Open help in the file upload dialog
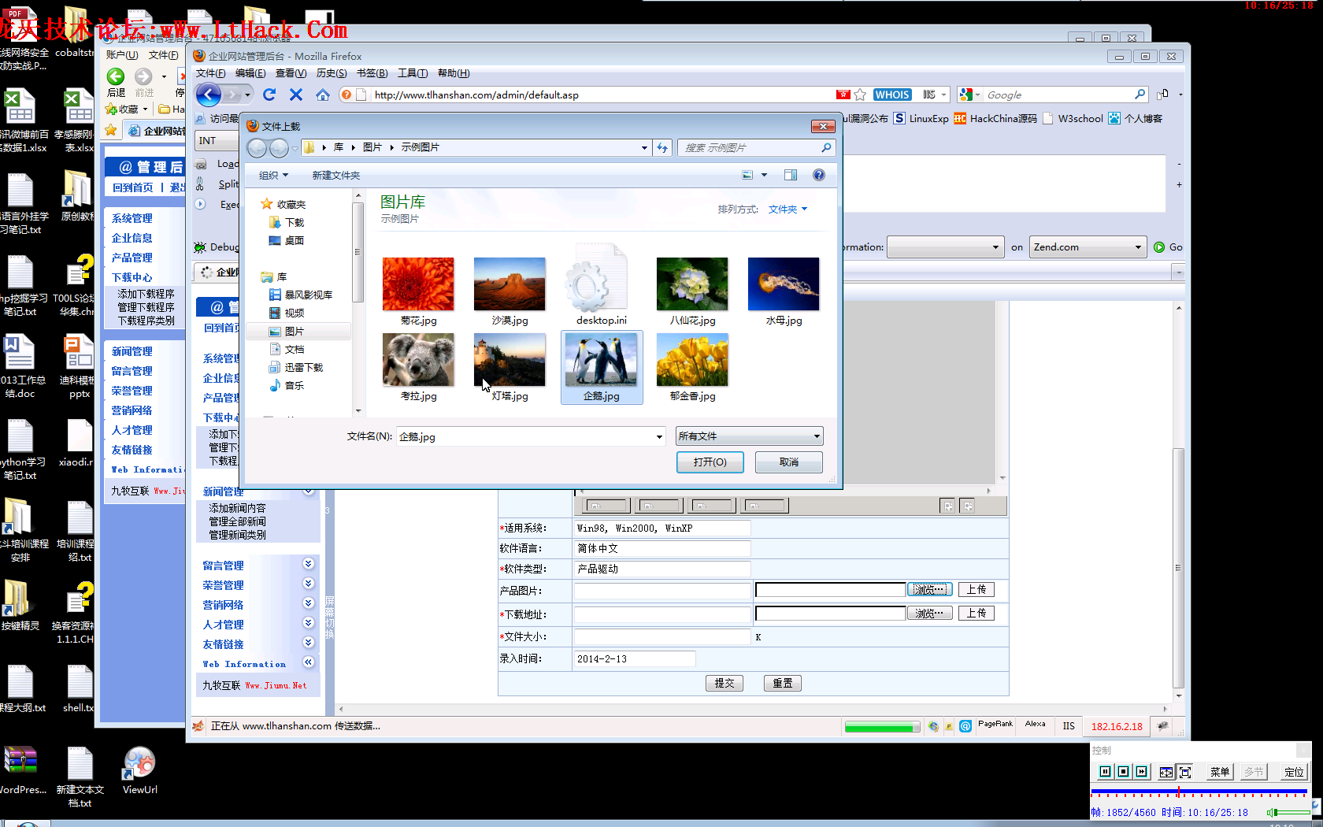 (x=819, y=175)
